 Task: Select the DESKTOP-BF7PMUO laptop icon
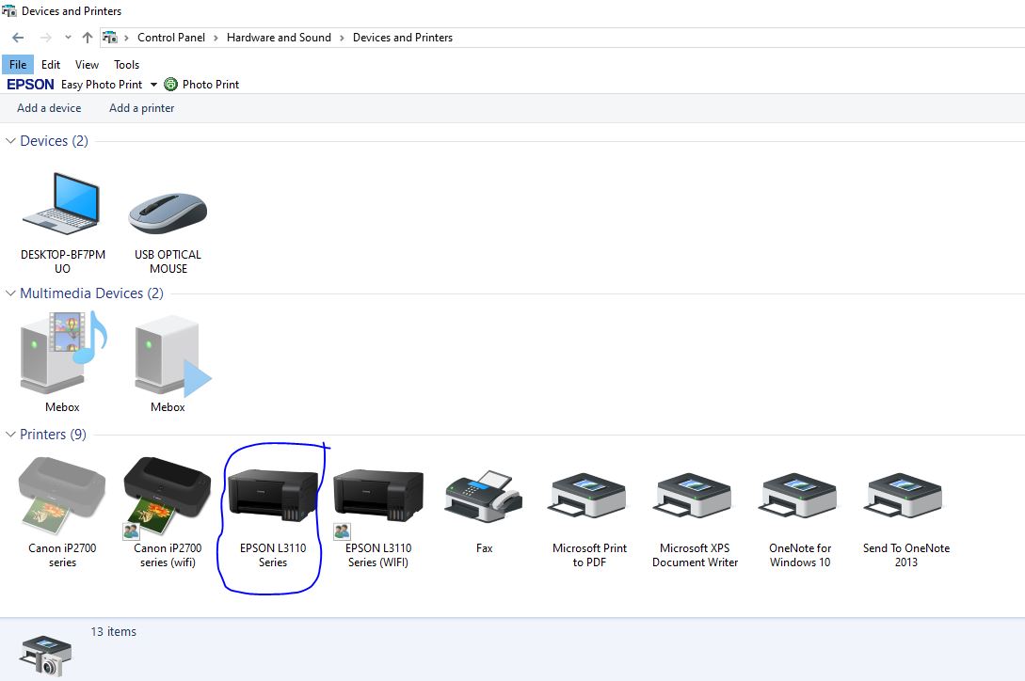[61, 203]
